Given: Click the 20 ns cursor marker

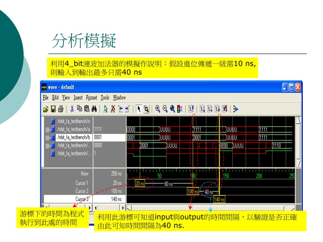Looking at the screenshot, I should pyautogui.click(x=140, y=183).
